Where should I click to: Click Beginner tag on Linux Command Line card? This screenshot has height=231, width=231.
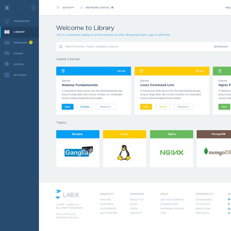(x=183, y=107)
